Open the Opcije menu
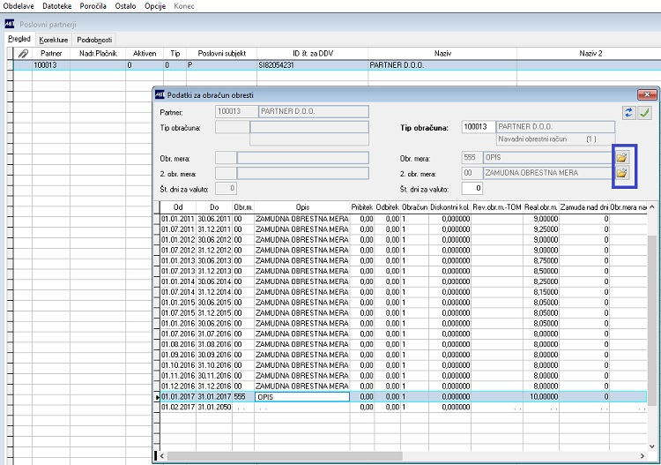661x465 pixels. click(x=155, y=6)
